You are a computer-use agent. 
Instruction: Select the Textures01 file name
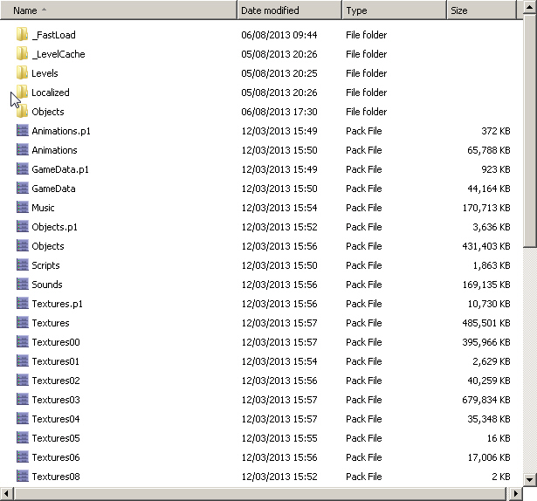pos(56,361)
